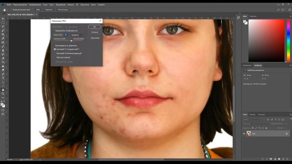
Task: Pick a color in the red color field
Action: 266,41
